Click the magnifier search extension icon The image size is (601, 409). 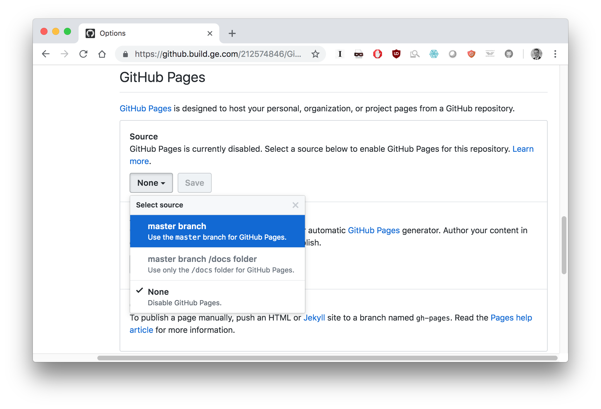415,54
